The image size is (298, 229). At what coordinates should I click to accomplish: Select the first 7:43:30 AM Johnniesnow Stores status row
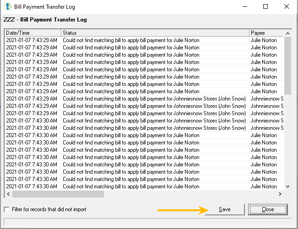point(154,121)
